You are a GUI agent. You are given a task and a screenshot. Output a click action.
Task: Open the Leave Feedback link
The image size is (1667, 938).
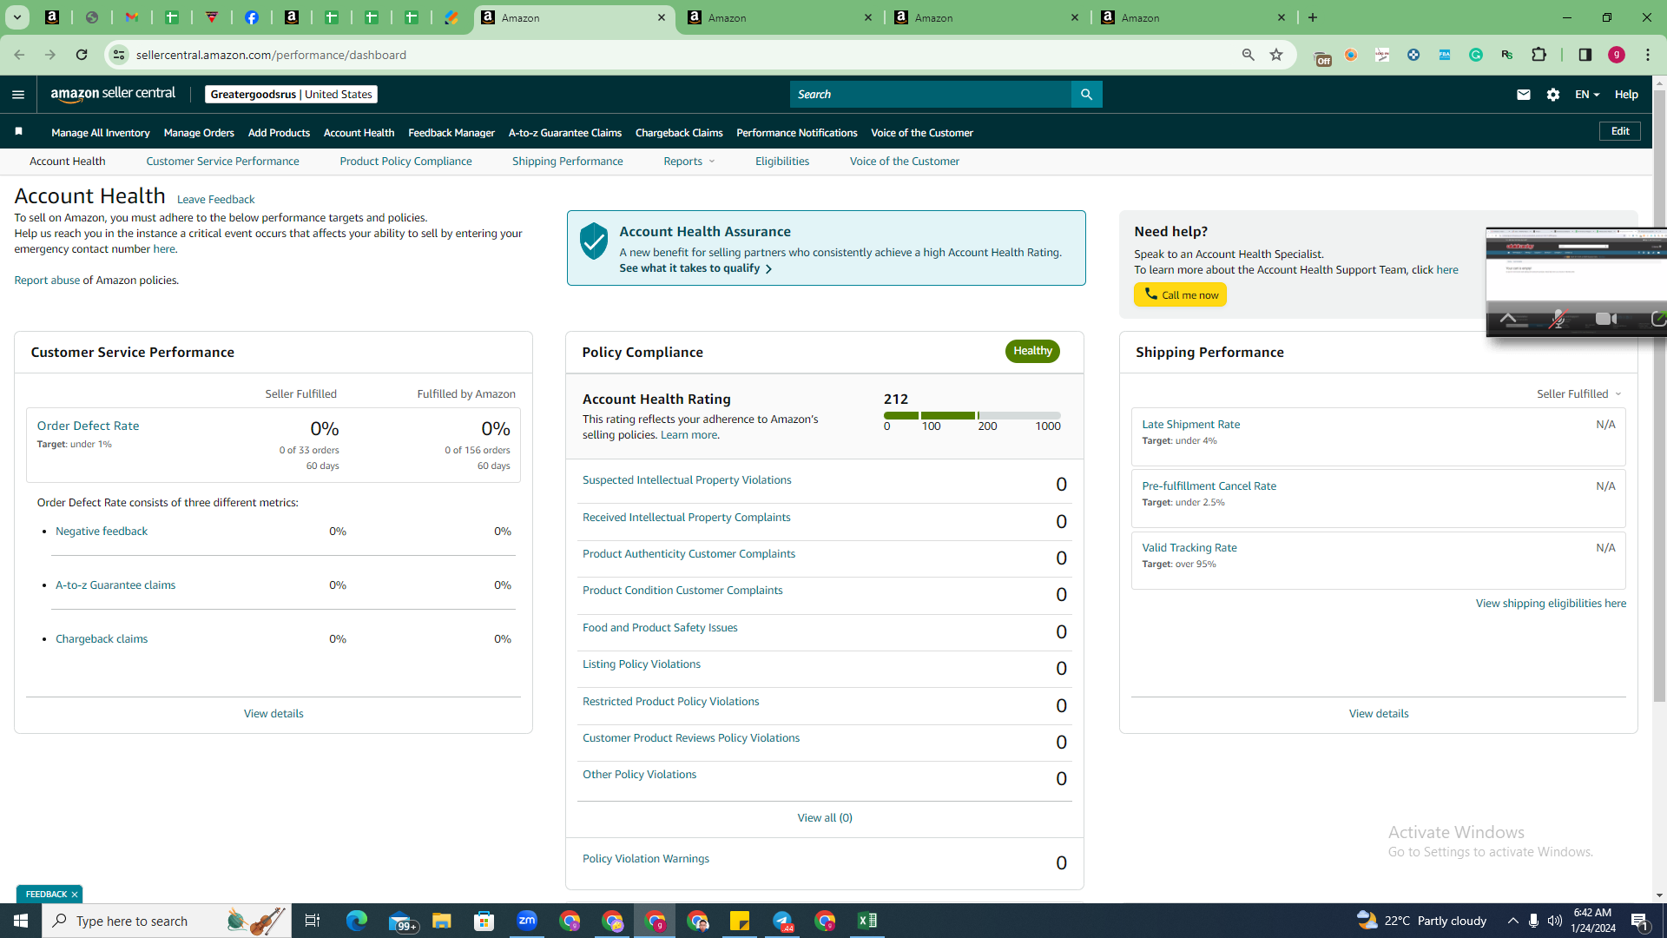[215, 200]
